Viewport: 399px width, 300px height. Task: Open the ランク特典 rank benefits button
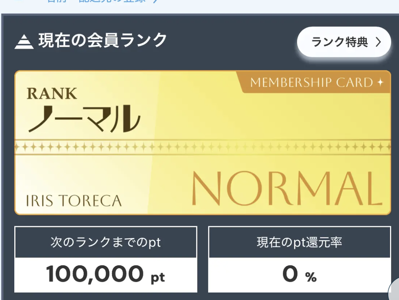[343, 42]
